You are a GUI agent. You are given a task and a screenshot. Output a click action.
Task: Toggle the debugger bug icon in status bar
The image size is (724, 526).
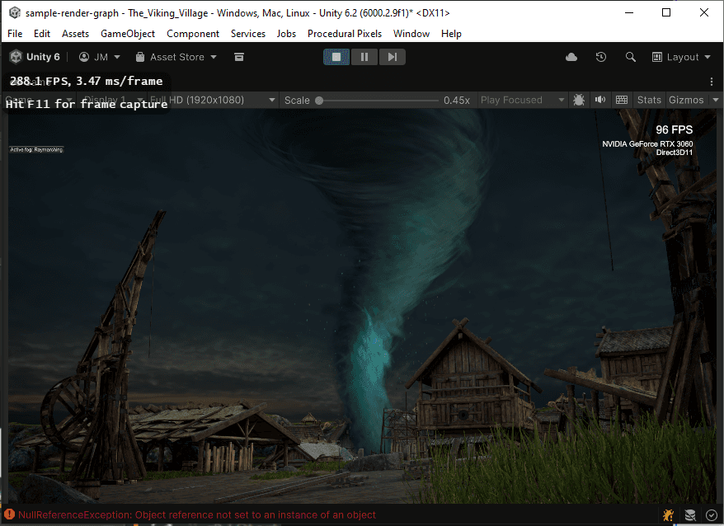click(x=668, y=515)
